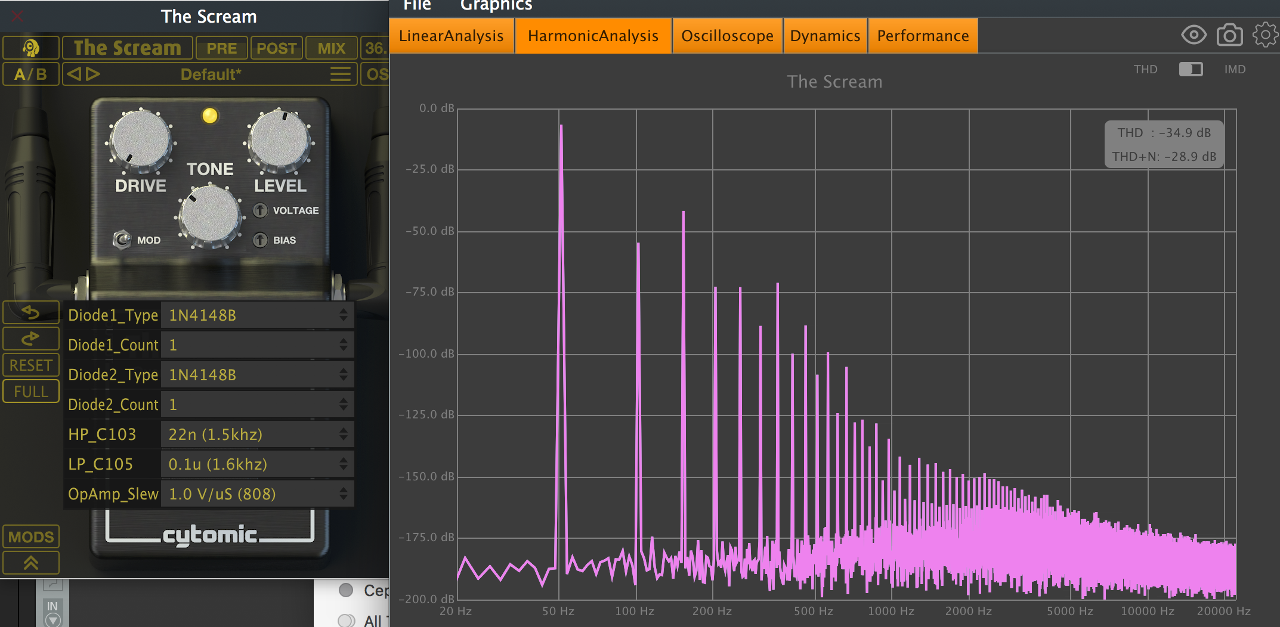Click the IMD label
This screenshot has width=1280, height=627.
tap(1235, 69)
